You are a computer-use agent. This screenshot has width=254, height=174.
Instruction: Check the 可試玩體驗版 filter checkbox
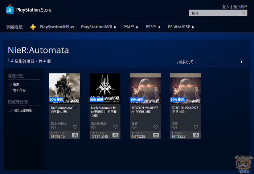click(10, 110)
